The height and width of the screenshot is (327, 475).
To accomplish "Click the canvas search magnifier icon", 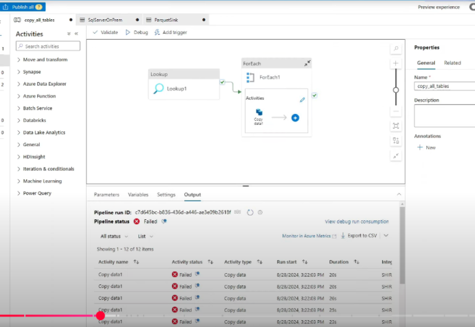I will 396,49.
